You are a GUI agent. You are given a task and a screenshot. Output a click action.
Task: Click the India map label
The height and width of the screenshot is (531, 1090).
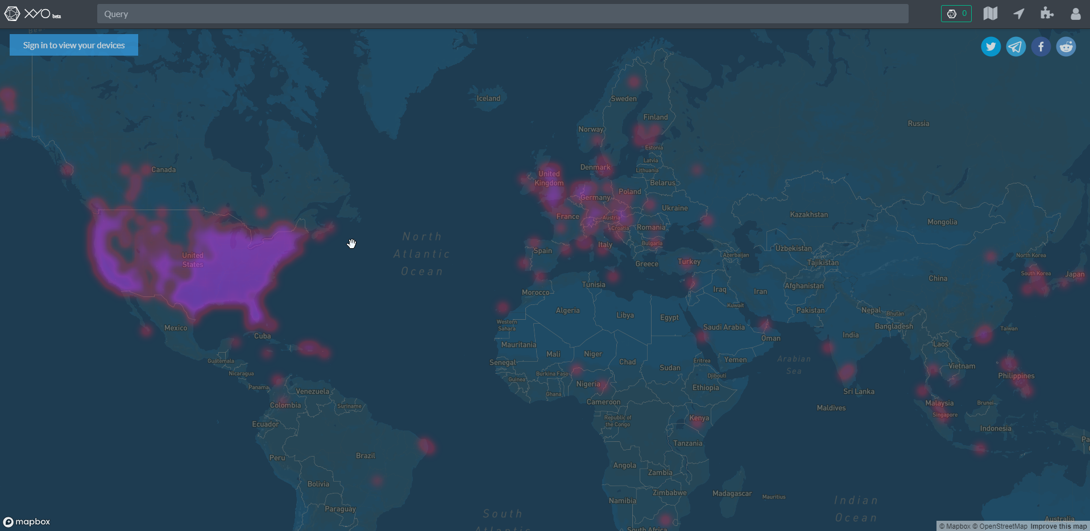click(x=851, y=335)
